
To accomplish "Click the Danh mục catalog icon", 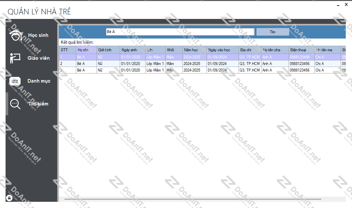I will (15, 81).
